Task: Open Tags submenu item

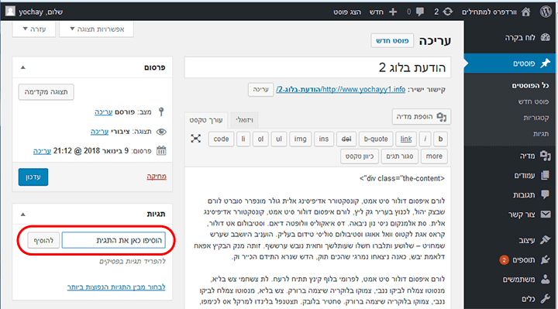Action: tap(541, 134)
